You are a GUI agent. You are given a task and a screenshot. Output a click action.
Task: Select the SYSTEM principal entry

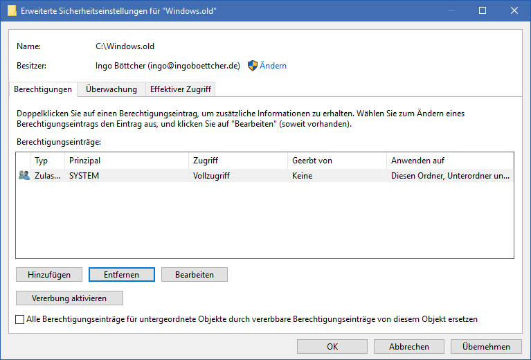(x=84, y=176)
